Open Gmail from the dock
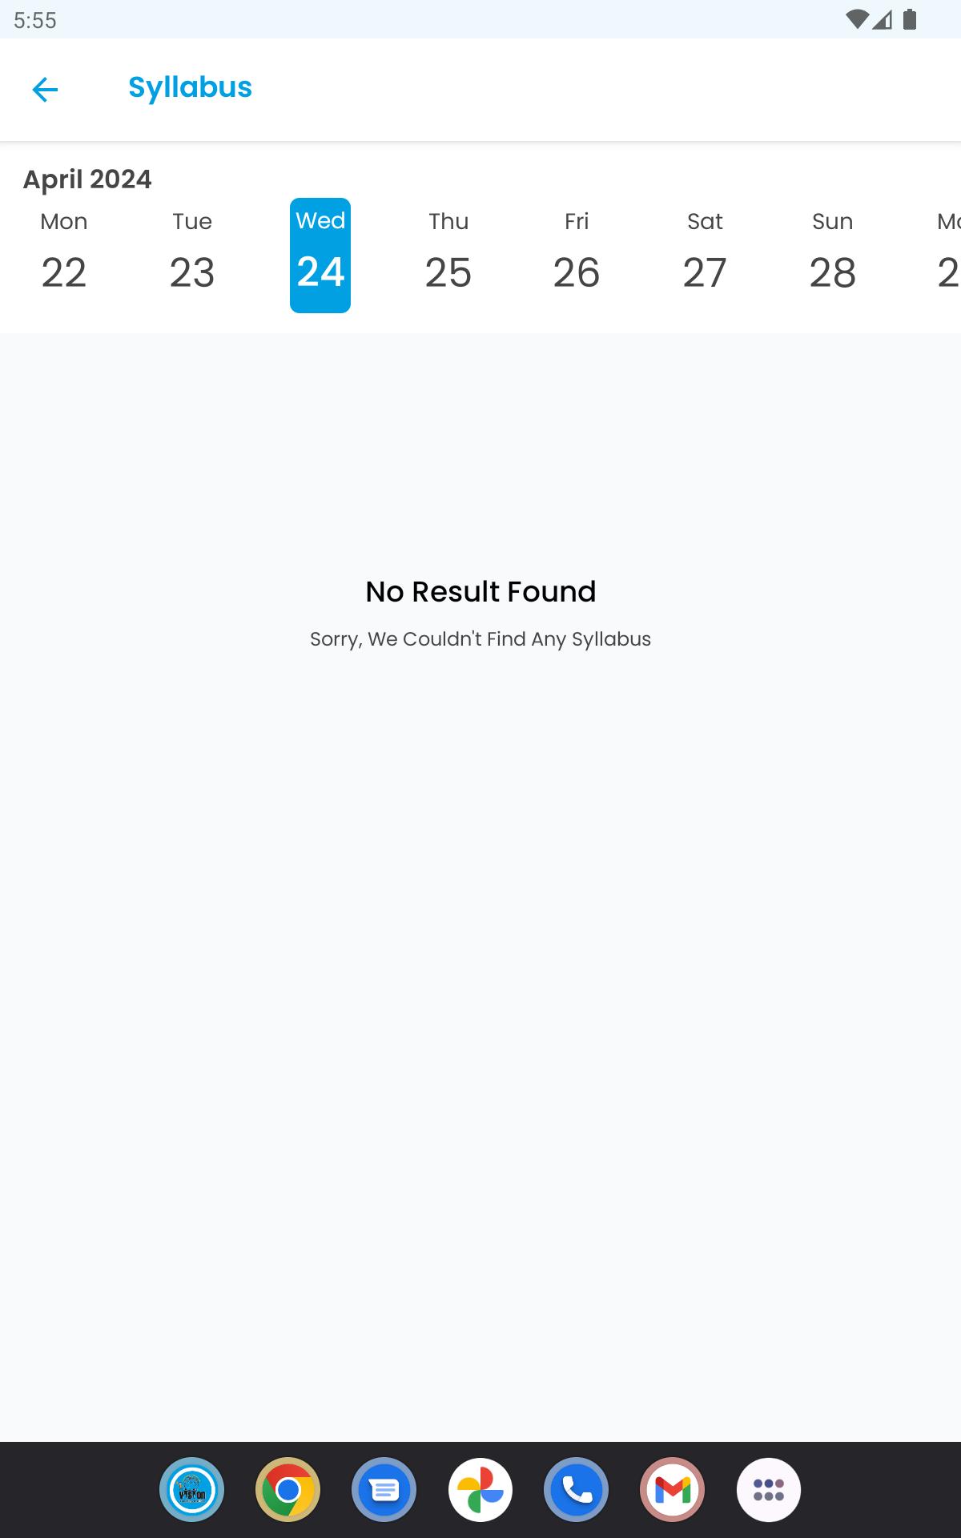Image resolution: width=961 pixels, height=1538 pixels. 673,1490
